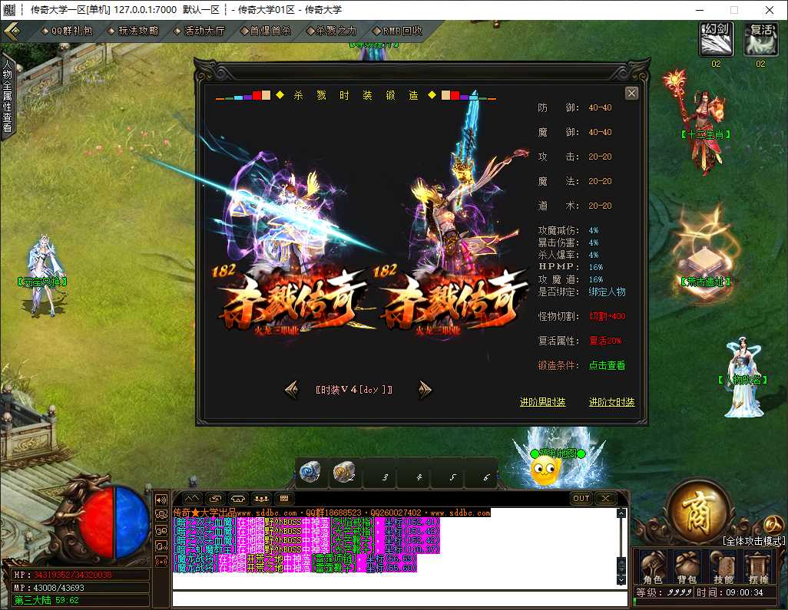
Task: Click the yellow smiley face icon
Action: [x=545, y=471]
